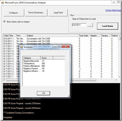Click Trust Index value -1

point(80,69)
